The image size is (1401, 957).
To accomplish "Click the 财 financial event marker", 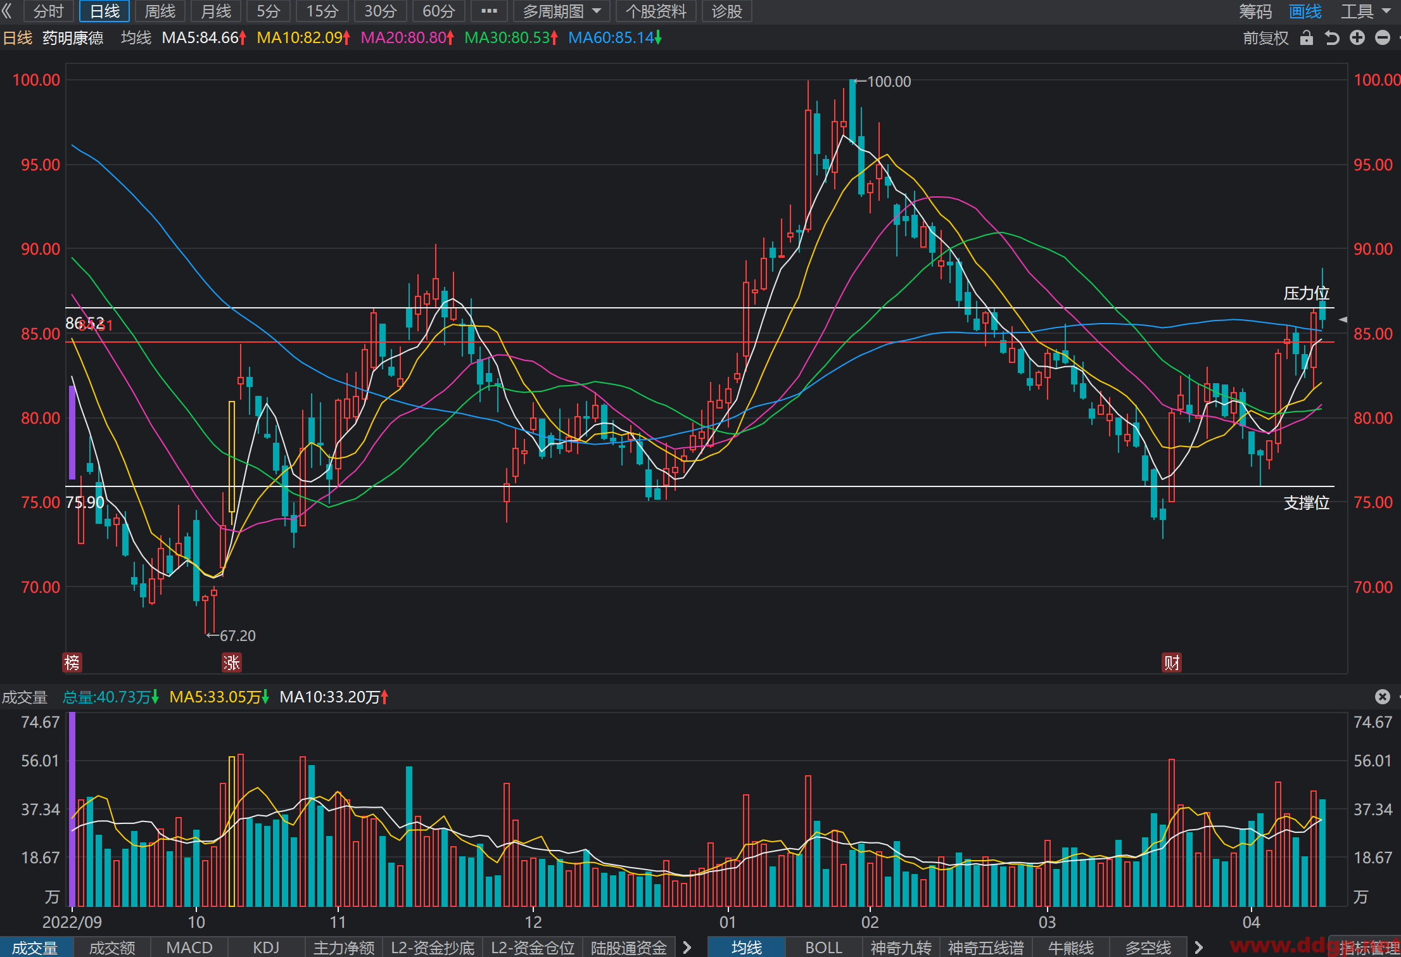I will tap(1172, 662).
